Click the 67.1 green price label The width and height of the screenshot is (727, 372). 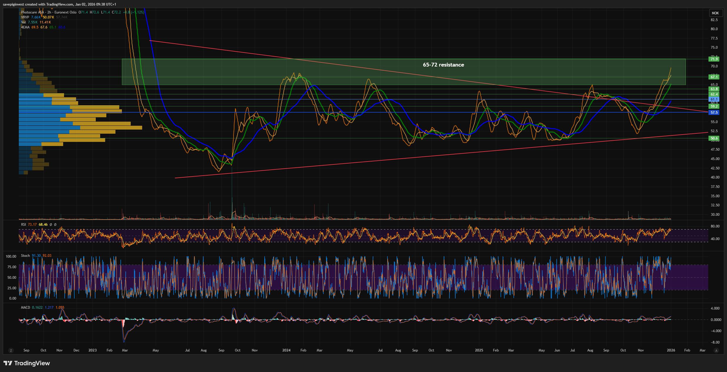click(x=714, y=77)
